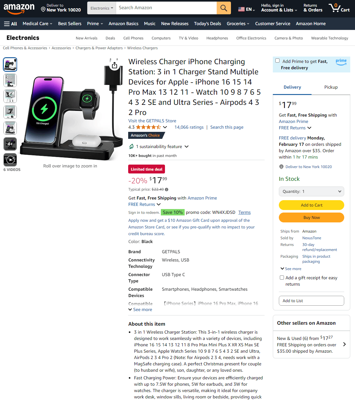Image resolution: width=355 pixels, height=400 pixels.
Task: Enable the gift receipt checkbox
Action: [x=282, y=277]
